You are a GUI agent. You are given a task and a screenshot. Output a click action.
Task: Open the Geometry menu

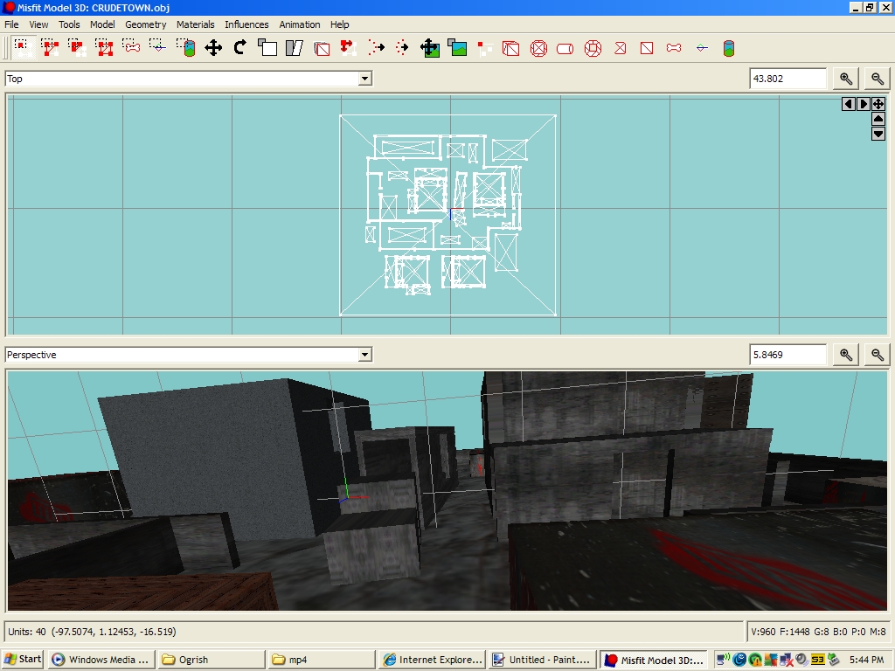(145, 24)
